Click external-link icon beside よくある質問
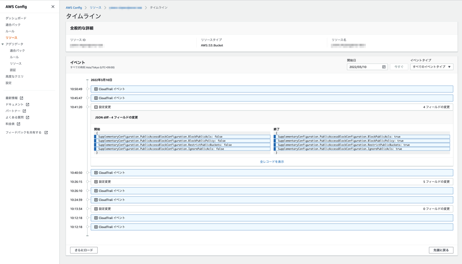The width and height of the screenshot is (462, 264). 27,117
